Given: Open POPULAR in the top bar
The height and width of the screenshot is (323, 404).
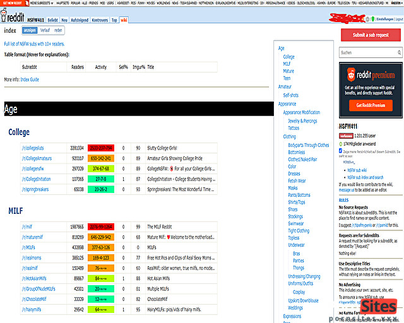Looking at the screenshot, I should click(x=75, y=3).
